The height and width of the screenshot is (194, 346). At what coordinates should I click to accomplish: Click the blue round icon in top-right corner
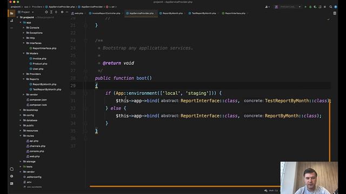336,7
